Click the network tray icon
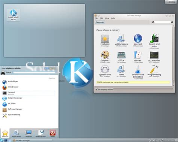Image resolution: width=178 pixels, height=142 pixels. click(158, 141)
